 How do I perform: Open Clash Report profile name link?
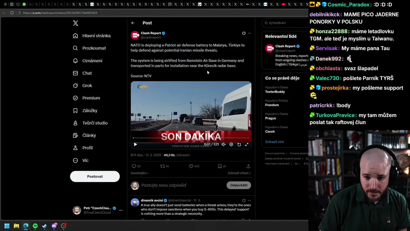coord(151,33)
